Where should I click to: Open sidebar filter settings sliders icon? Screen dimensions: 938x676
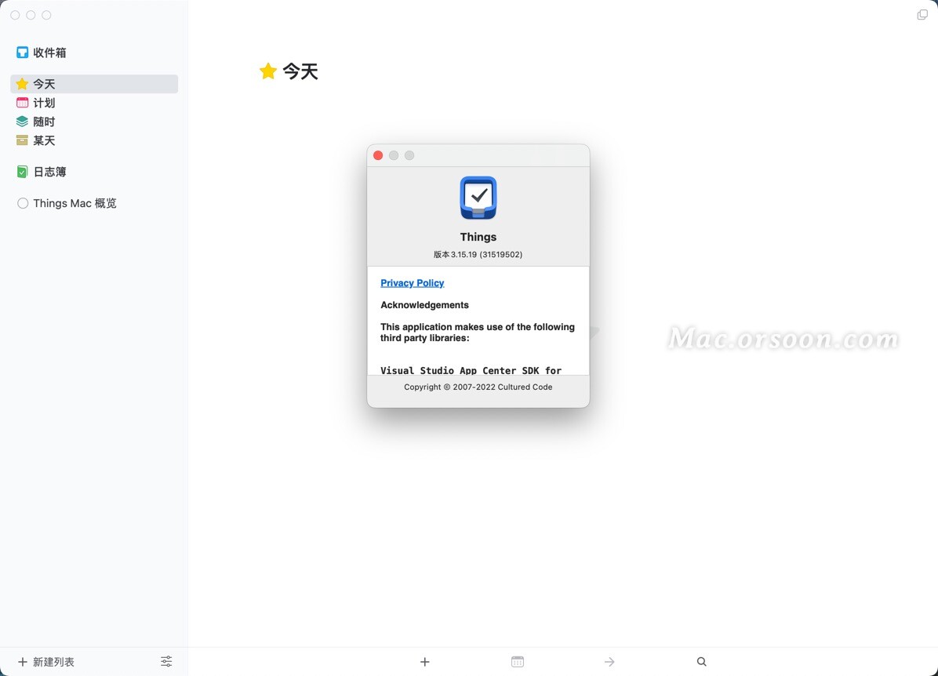pyautogui.click(x=166, y=661)
